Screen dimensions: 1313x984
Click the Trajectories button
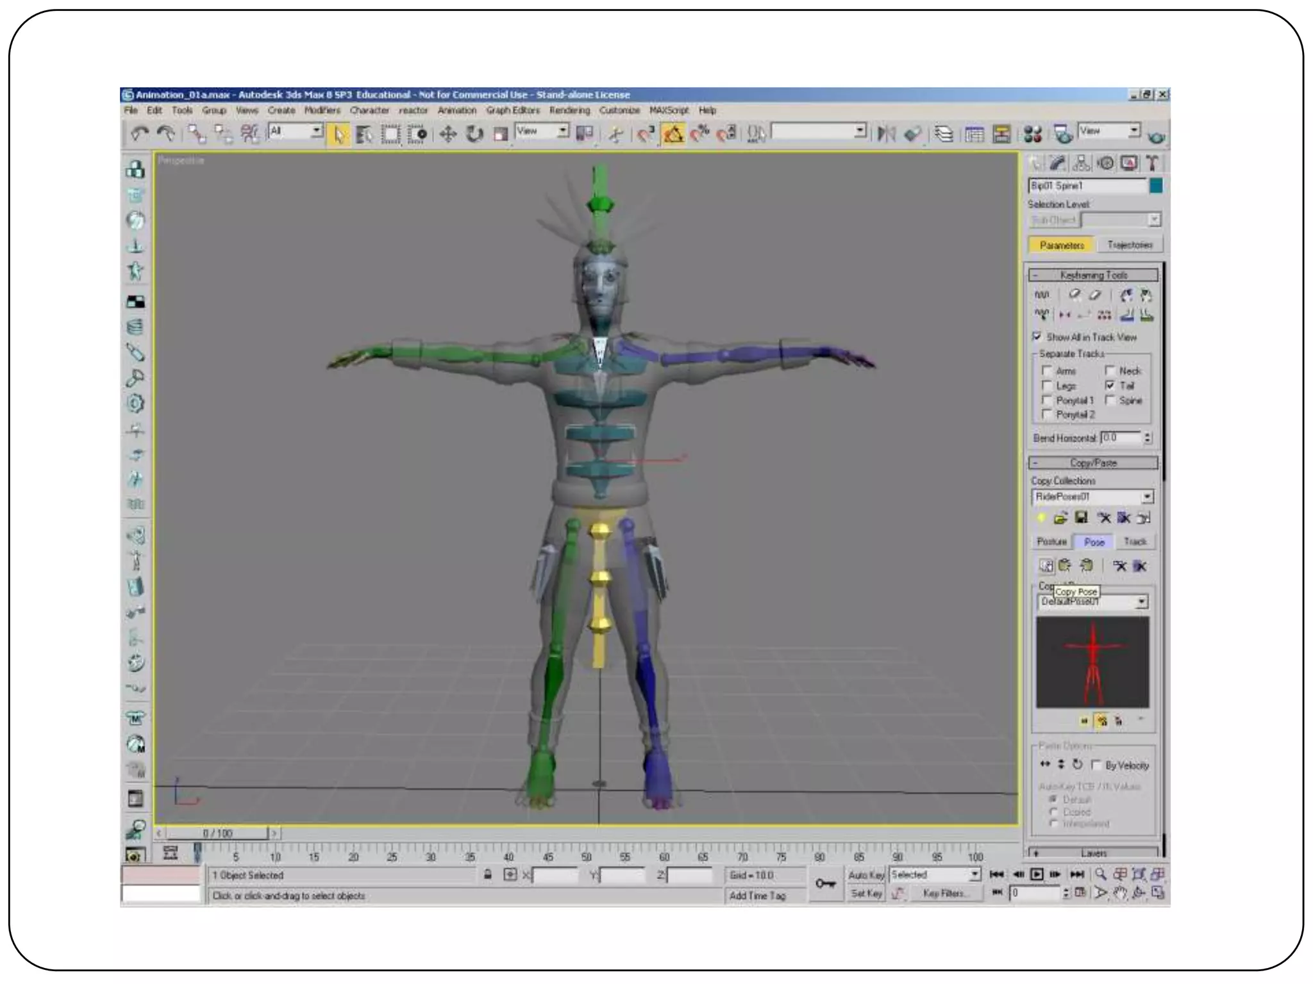1129,245
